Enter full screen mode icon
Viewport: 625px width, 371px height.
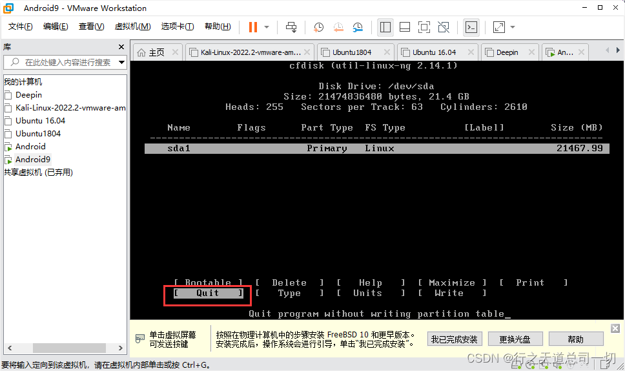point(424,27)
